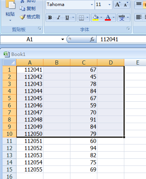Click cell with value 94
Viewport: 146px width, 179px height.
84,148
